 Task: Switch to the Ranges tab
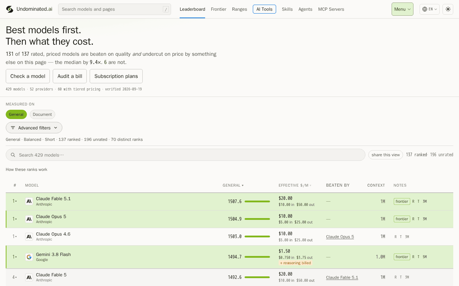pos(240,9)
